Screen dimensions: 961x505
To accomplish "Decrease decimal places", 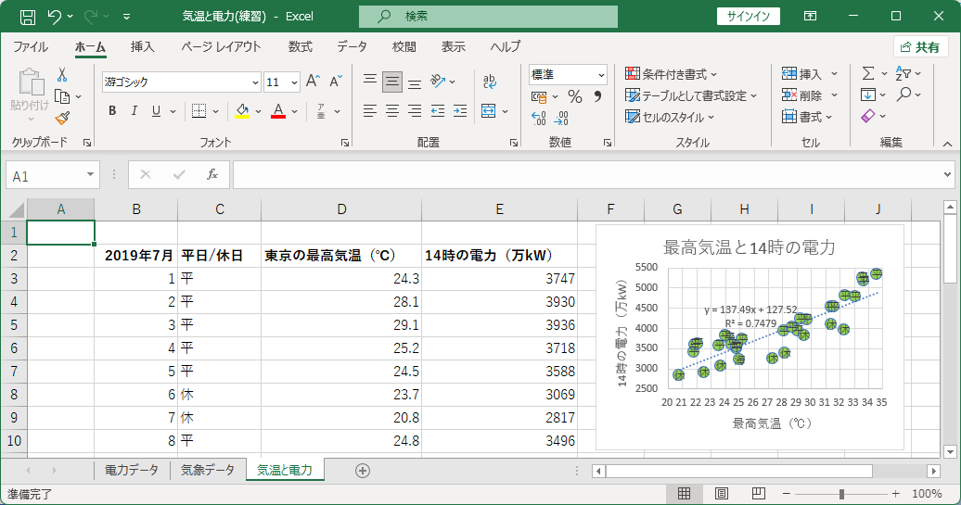I will [x=561, y=118].
